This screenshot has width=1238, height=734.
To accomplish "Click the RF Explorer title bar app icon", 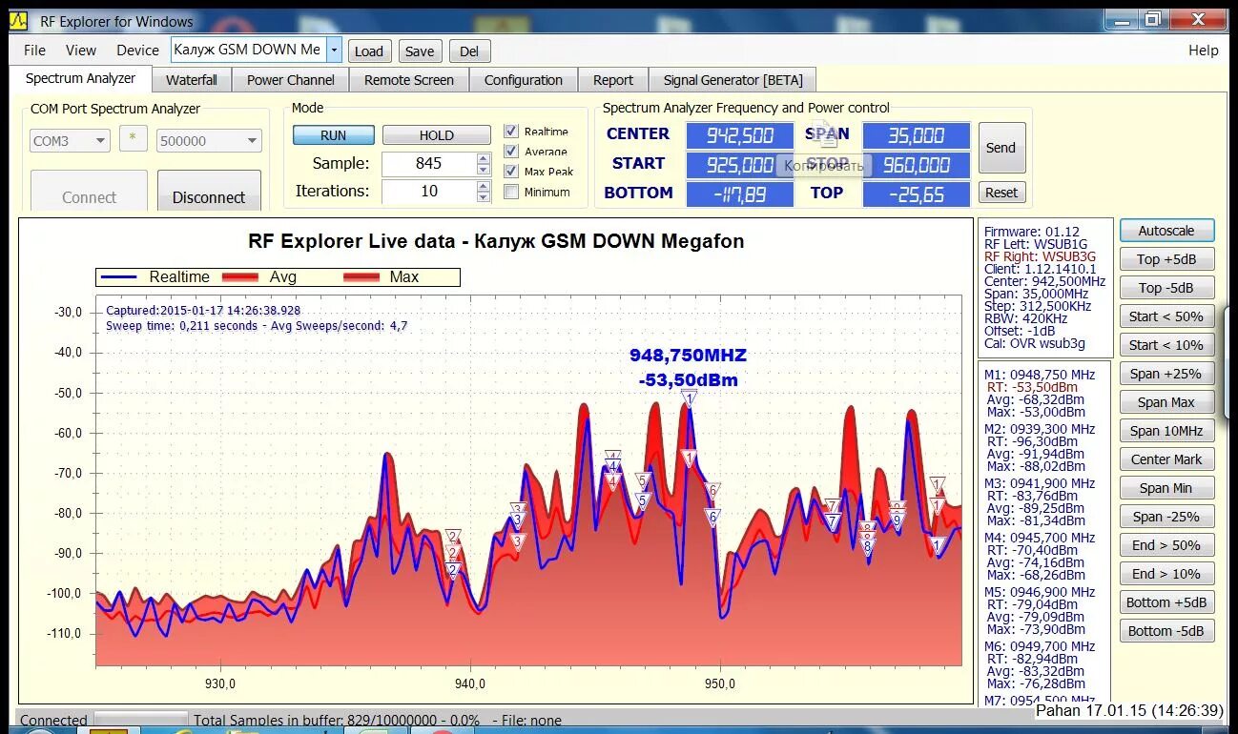I will coord(18,20).
